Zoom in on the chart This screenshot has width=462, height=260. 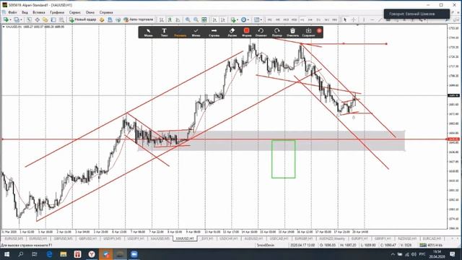tap(188, 19)
